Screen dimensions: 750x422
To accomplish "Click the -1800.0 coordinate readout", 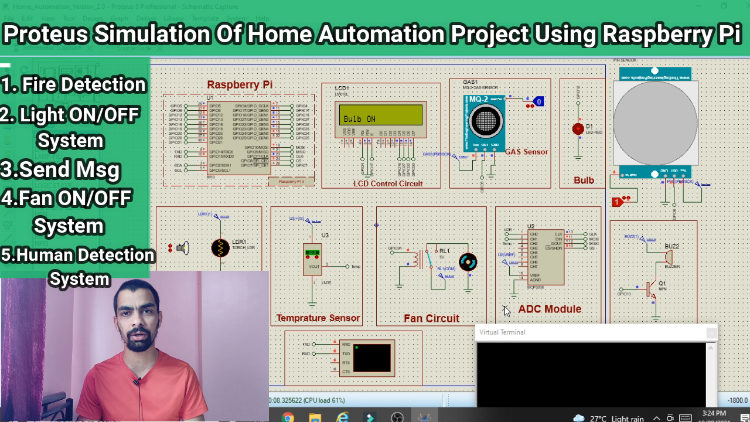I will pos(738,400).
